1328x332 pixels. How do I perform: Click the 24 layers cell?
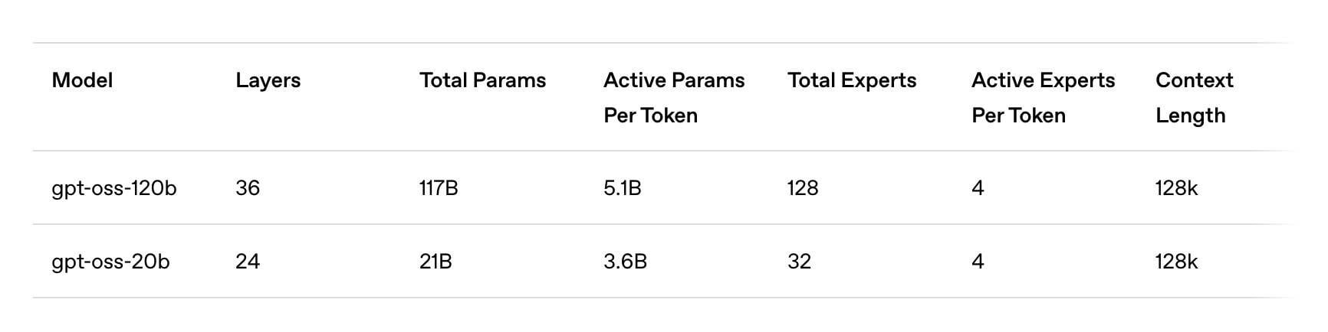tap(248, 262)
